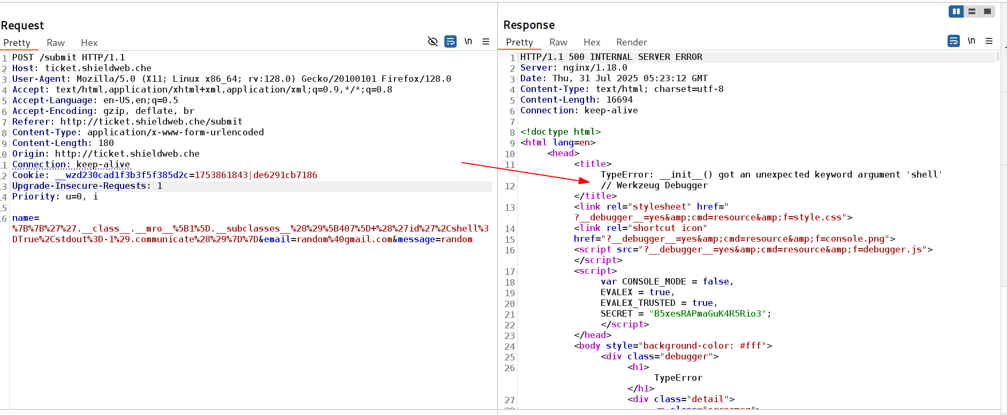Click the Upgrade-Insecure-Requests header line

(87, 186)
